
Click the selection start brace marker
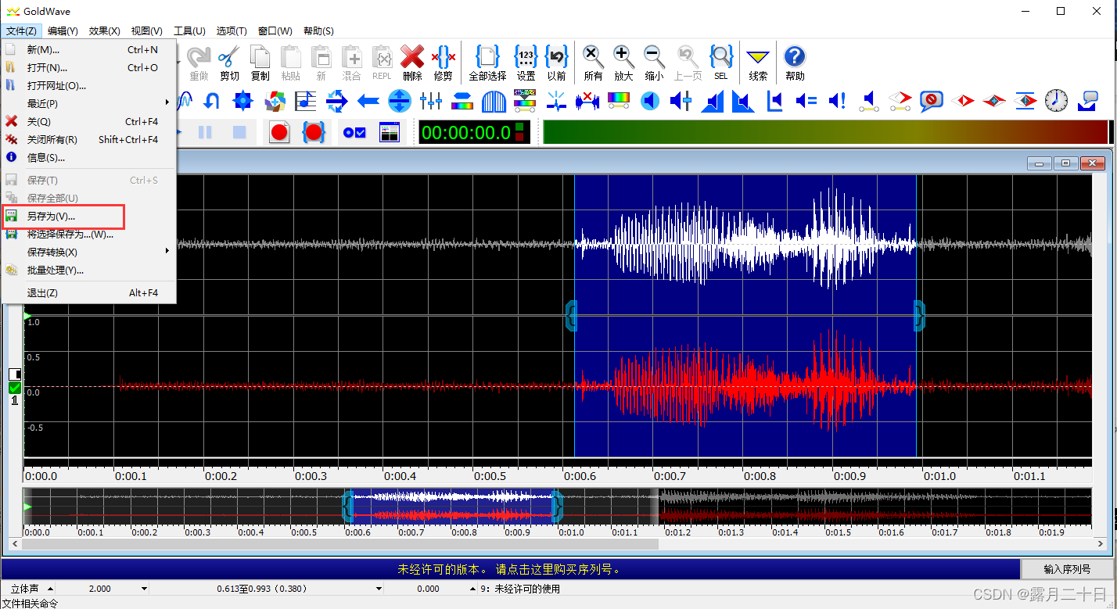(x=571, y=316)
